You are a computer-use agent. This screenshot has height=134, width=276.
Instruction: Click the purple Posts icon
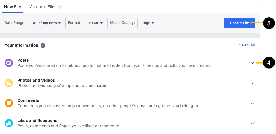click(9, 63)
